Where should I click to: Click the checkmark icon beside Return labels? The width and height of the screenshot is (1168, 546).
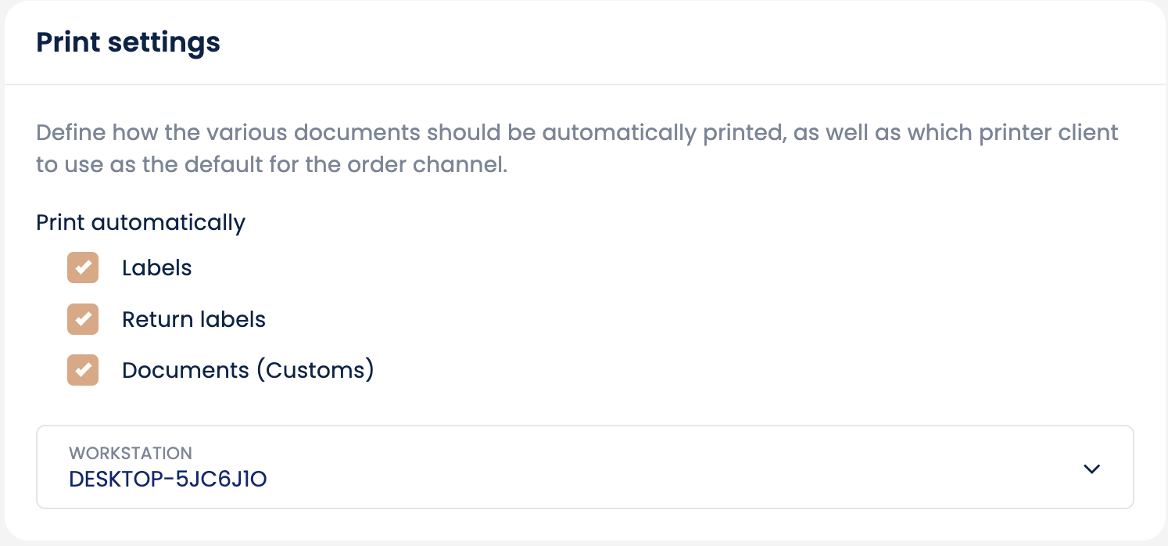pyautogui.click(x=83, y=319)
